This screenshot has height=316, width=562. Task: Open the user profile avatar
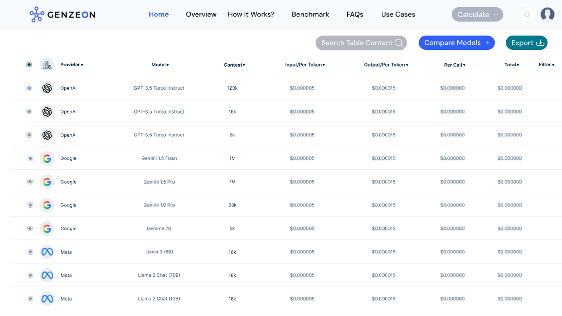coord(547,14)
